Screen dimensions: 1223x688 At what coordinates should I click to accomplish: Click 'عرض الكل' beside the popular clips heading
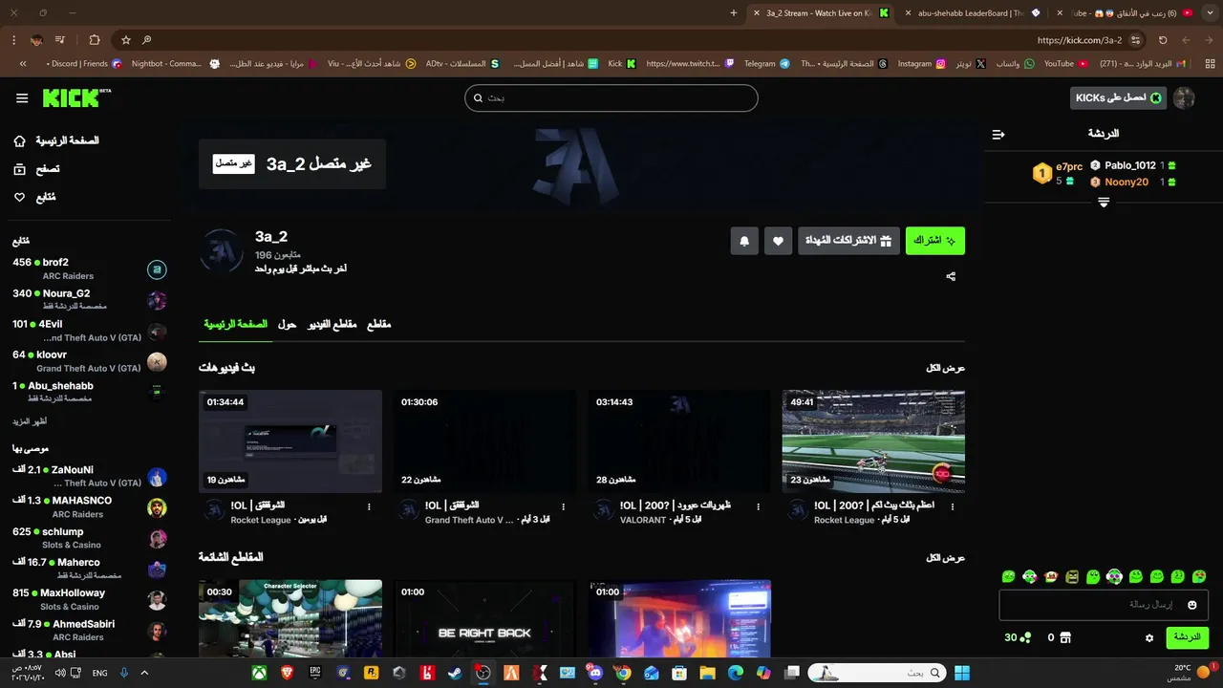(x=946, y=558)
